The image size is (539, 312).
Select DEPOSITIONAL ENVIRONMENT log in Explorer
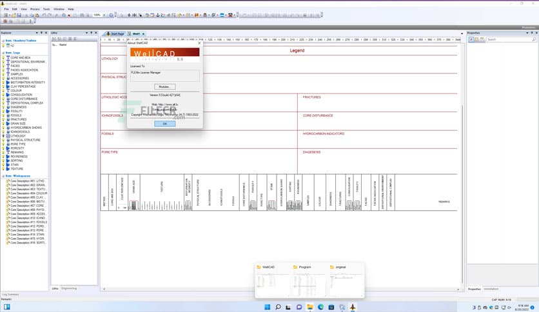coord(28,62)
